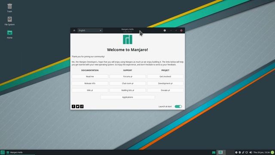
Task: Open the Manjaro start menu in the taskbar
Action: coord(3,152)
